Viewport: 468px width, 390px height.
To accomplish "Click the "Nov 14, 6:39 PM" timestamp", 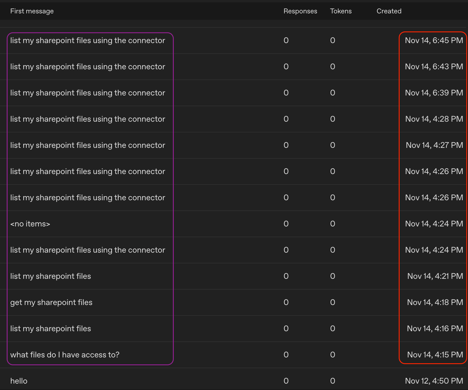I will tap(434, 93).
